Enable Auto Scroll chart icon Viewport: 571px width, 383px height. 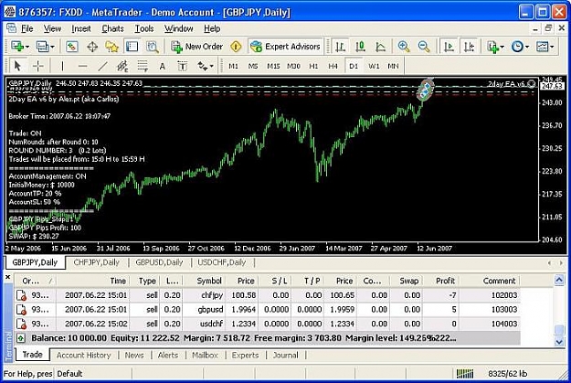449,47
